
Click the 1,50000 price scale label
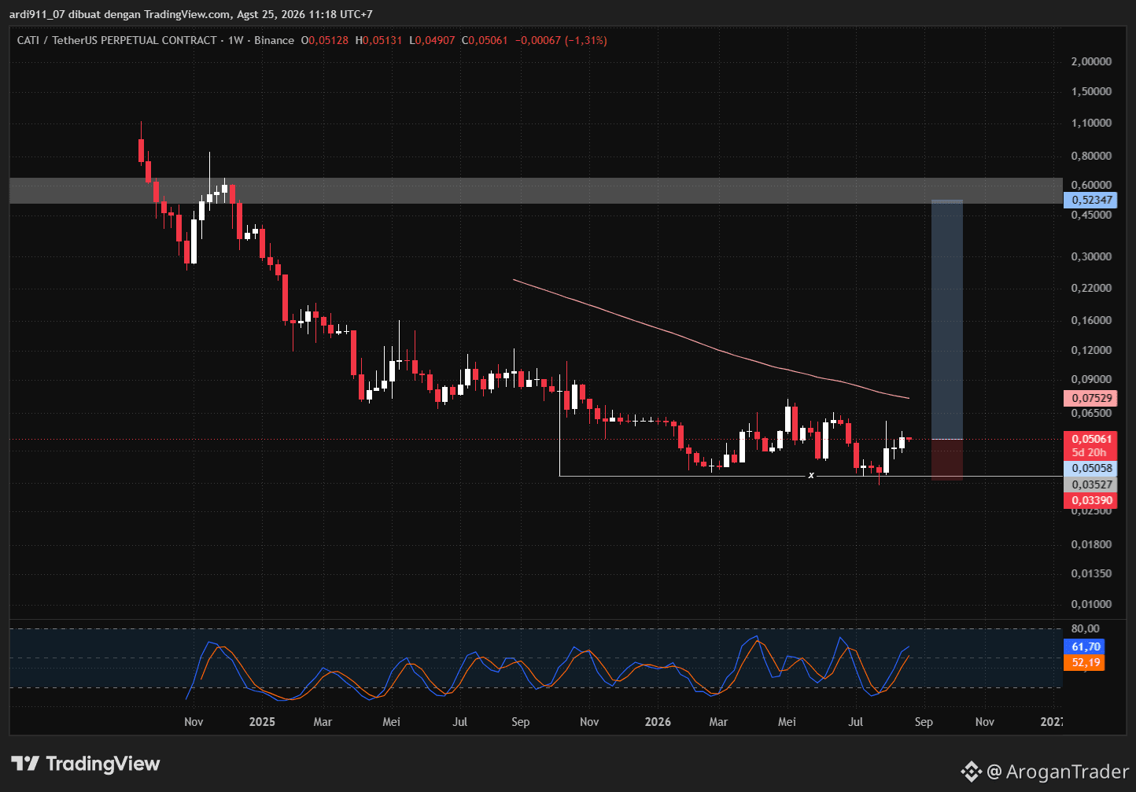pos(1091,91)
